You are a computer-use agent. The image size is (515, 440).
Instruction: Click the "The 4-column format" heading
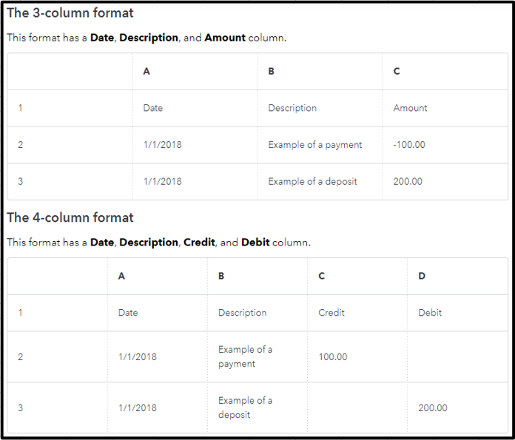[70, 217]
